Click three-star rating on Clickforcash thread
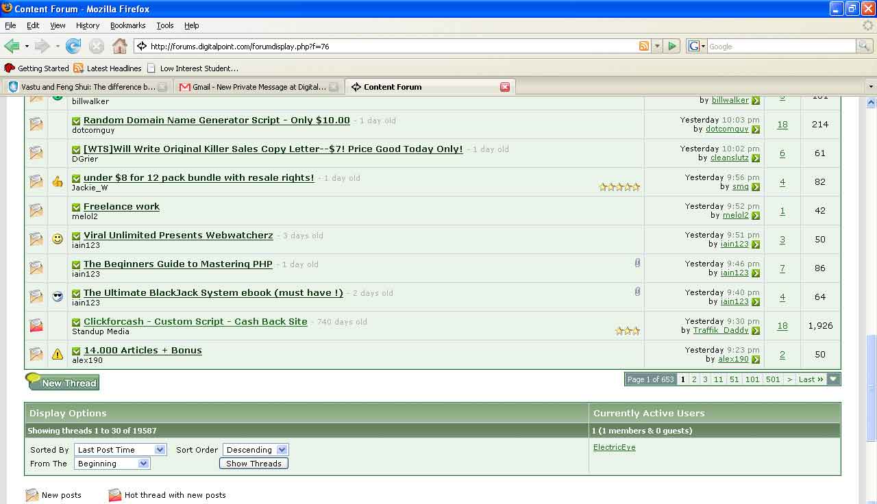This screenshot has width=877, height=504. 628,331
